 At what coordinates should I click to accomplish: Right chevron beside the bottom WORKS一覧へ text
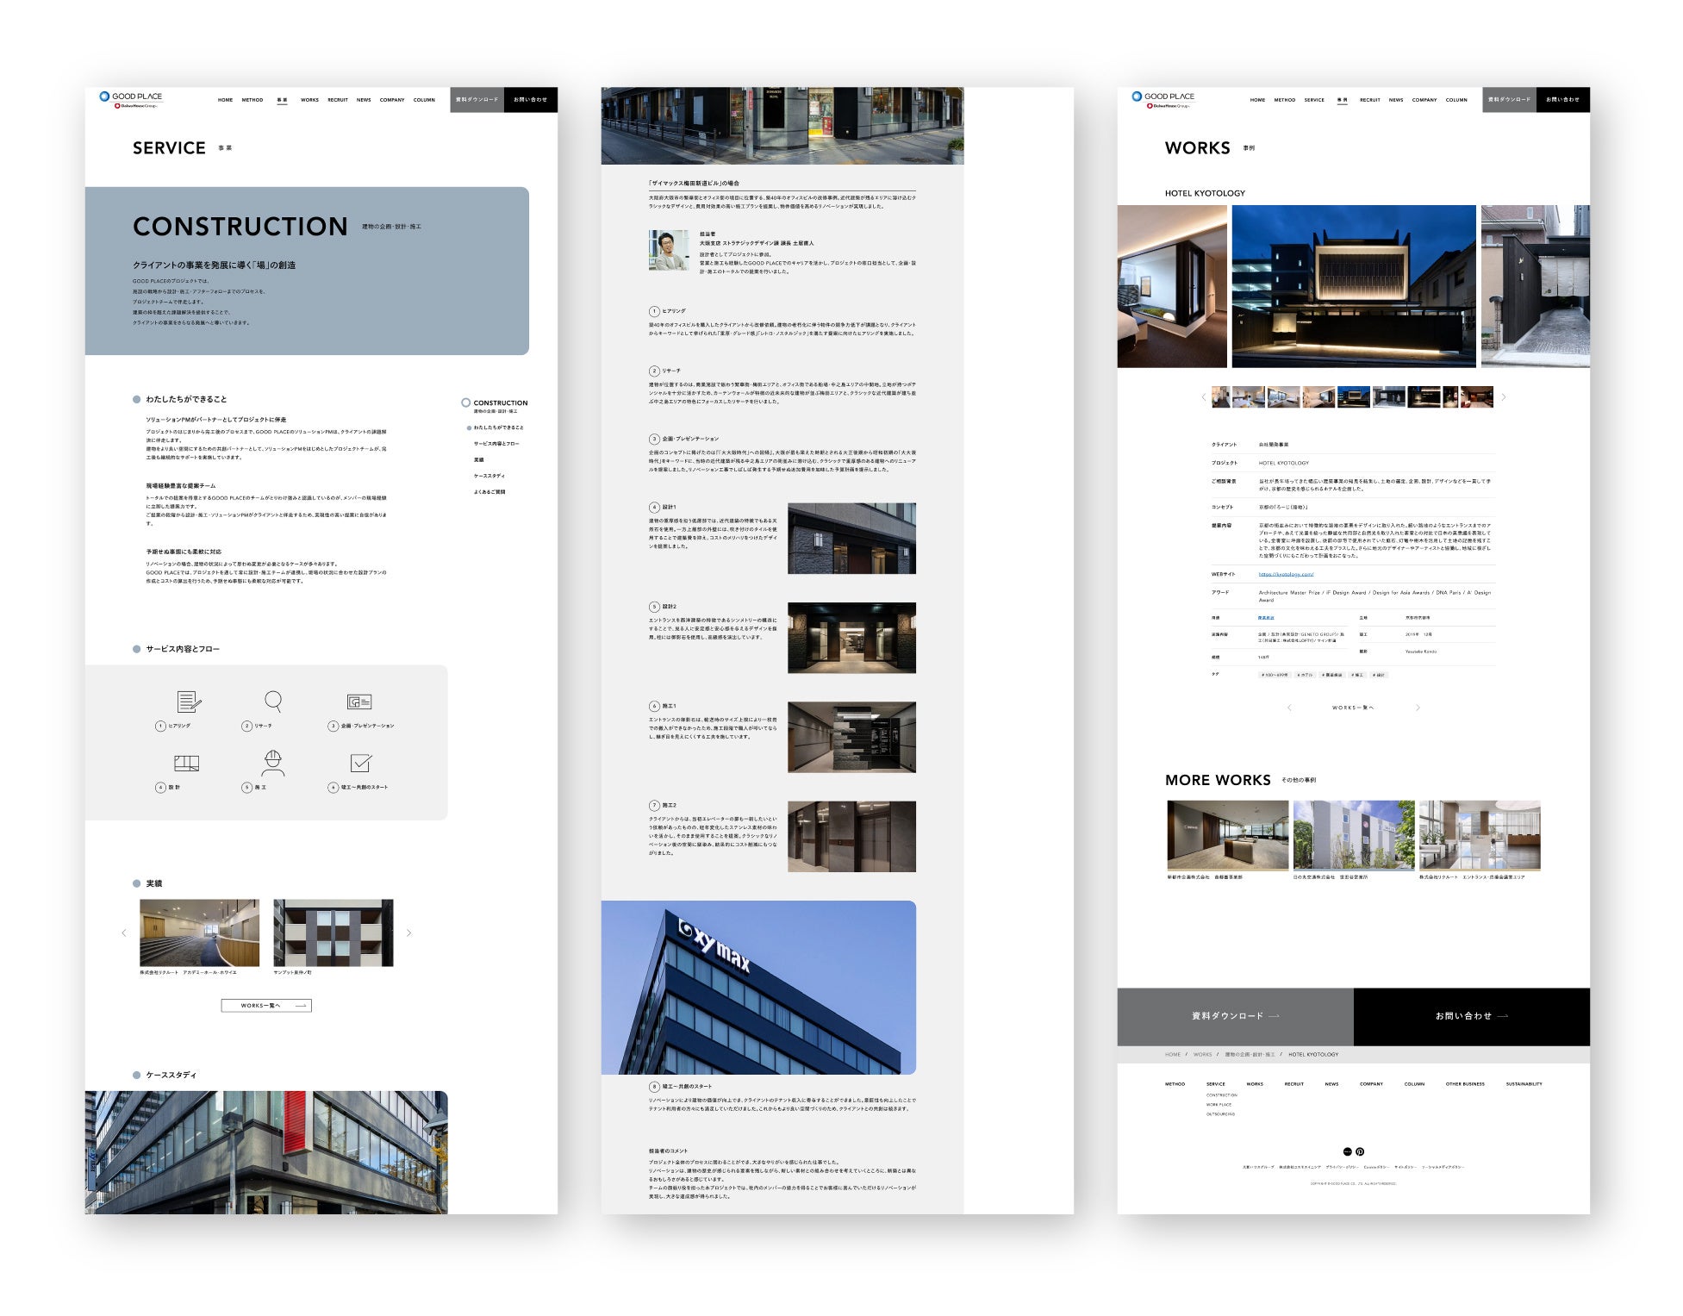[x=1418, y=708]
